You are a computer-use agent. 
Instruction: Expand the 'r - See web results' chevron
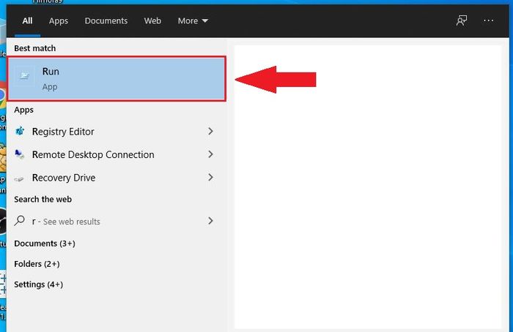[x=210, y=221]
